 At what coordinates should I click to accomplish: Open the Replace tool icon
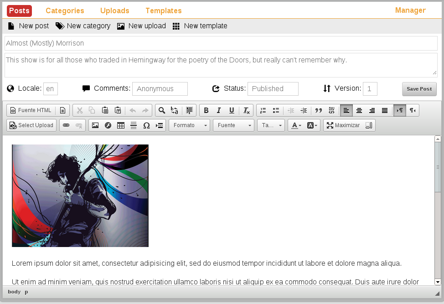[175, 110]
